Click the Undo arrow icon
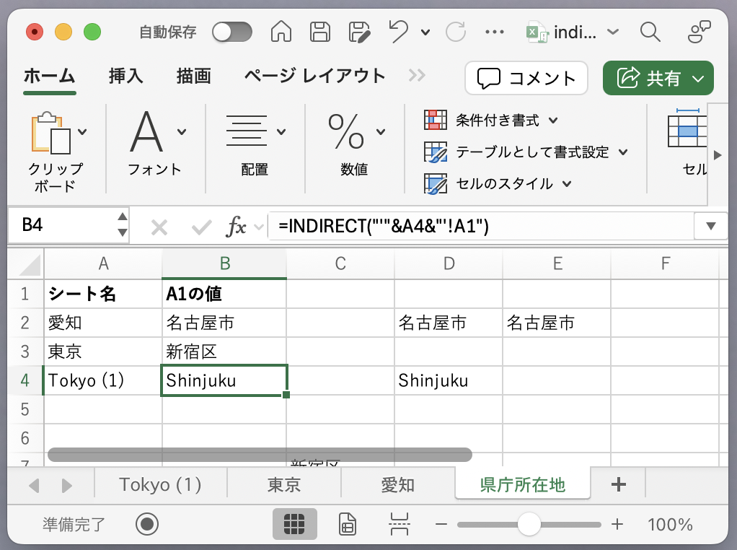Viewport: 737px width, 550px height. pos(399,32)
